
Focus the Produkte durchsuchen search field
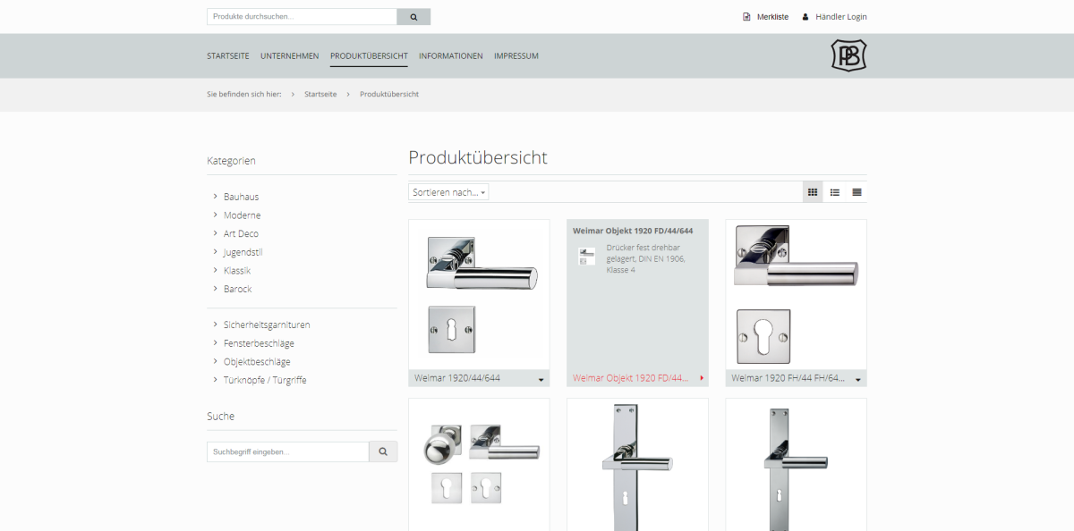(x=302, y=17)
